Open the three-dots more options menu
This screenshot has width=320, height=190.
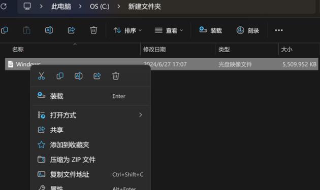pyautogui.click(x=279, y=30)
